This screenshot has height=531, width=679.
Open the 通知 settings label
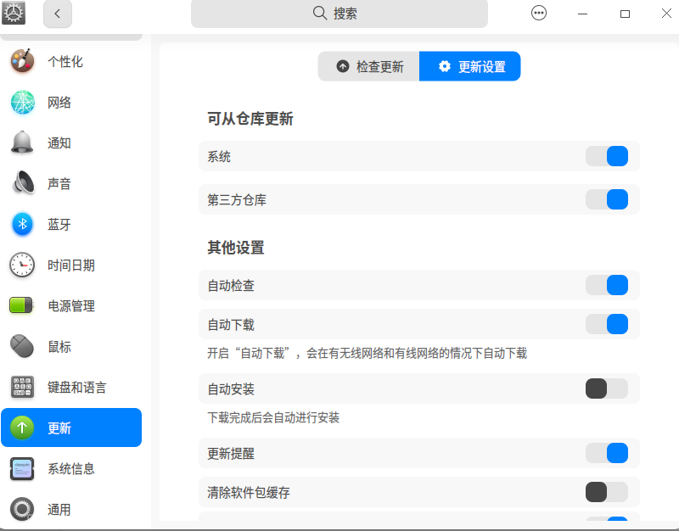59,143
